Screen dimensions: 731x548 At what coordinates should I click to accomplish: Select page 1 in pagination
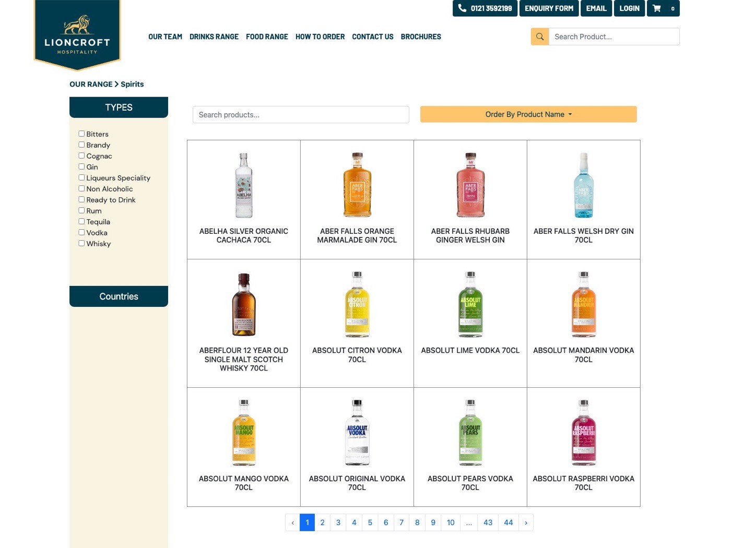[307, 522]
